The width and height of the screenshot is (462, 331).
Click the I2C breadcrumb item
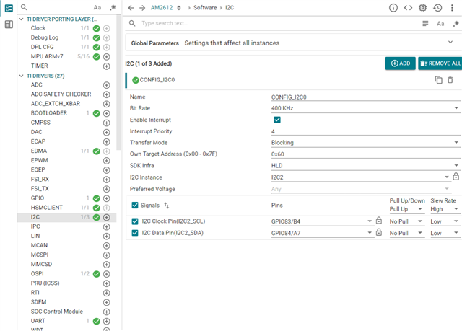(230, 8)
